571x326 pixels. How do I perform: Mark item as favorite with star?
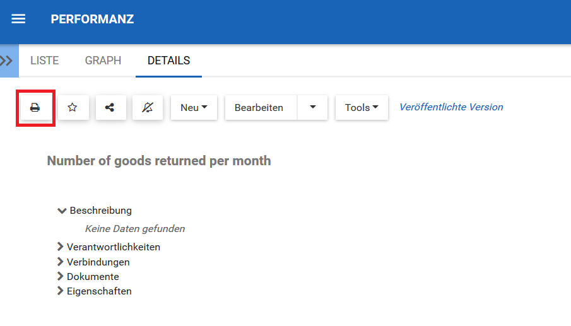(x=73, y=108)
